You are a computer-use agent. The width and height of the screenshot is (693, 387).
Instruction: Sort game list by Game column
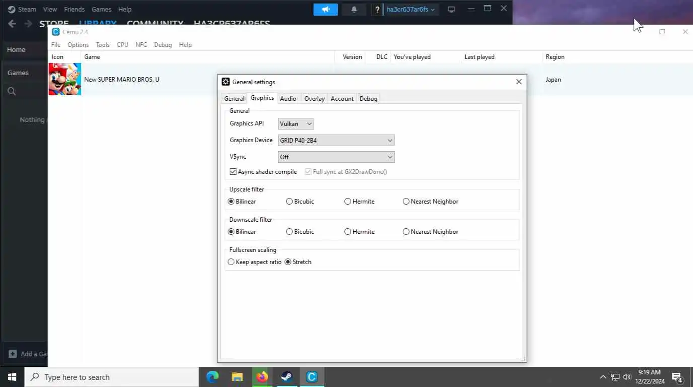(x=208, y=57)
